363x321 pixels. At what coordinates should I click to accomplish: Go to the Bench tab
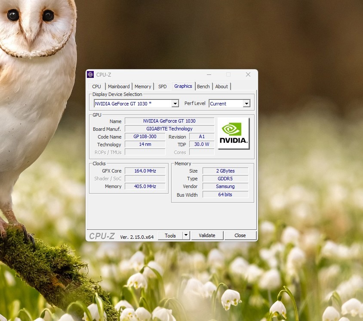click(203, 86)
